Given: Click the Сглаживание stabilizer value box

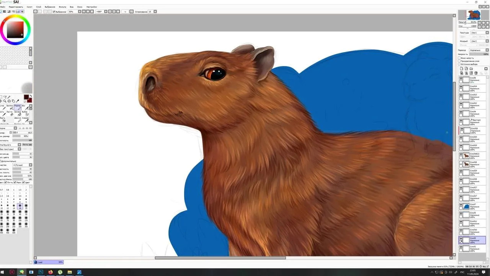Looking at the screenshot, I should pos(150,12).
